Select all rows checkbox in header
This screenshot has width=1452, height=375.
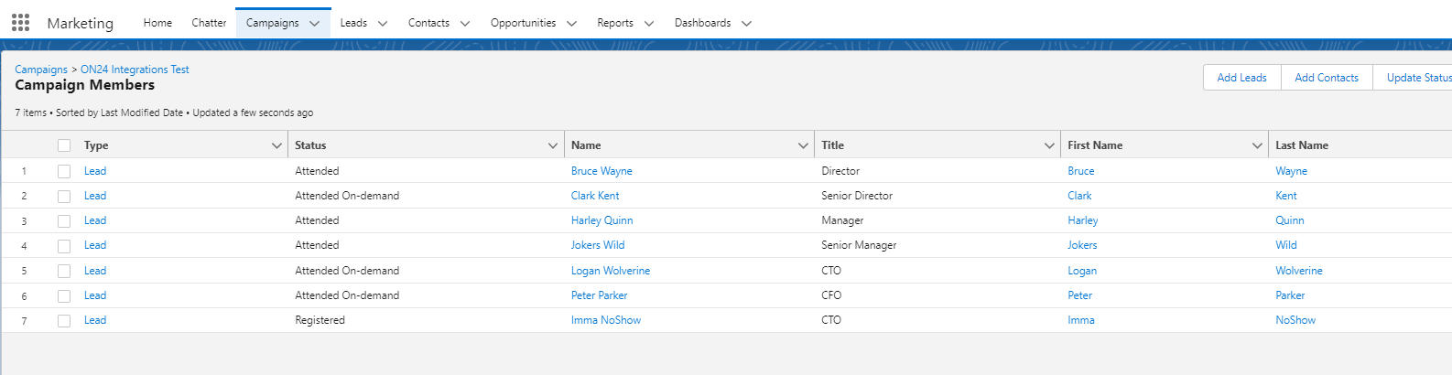tap(64, 145)
